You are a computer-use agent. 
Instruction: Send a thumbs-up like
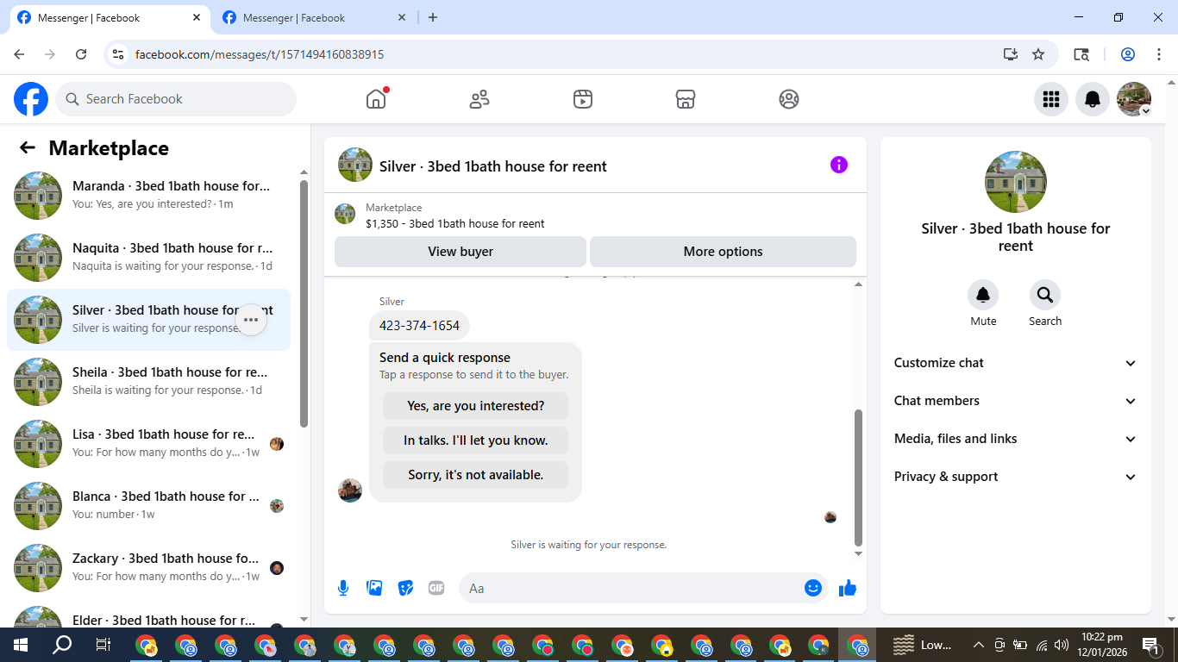[x=848, y=588]
